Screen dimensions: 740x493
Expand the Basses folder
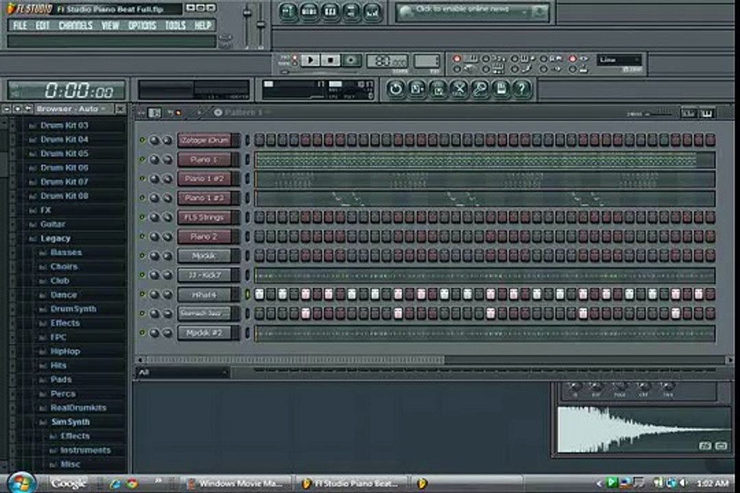pyautogui.click(x=66, y=253)
